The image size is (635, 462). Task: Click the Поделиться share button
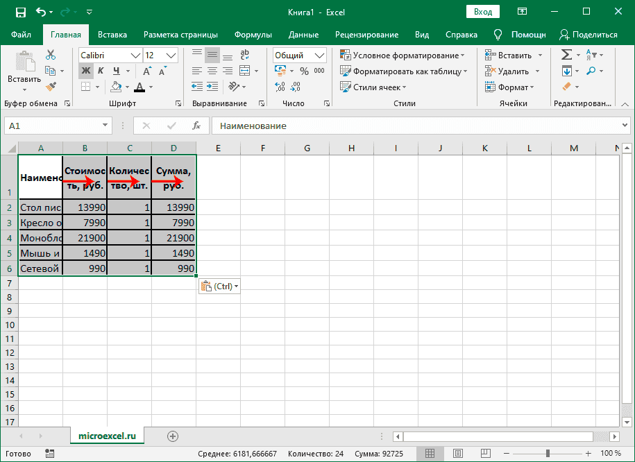[588, 35]
